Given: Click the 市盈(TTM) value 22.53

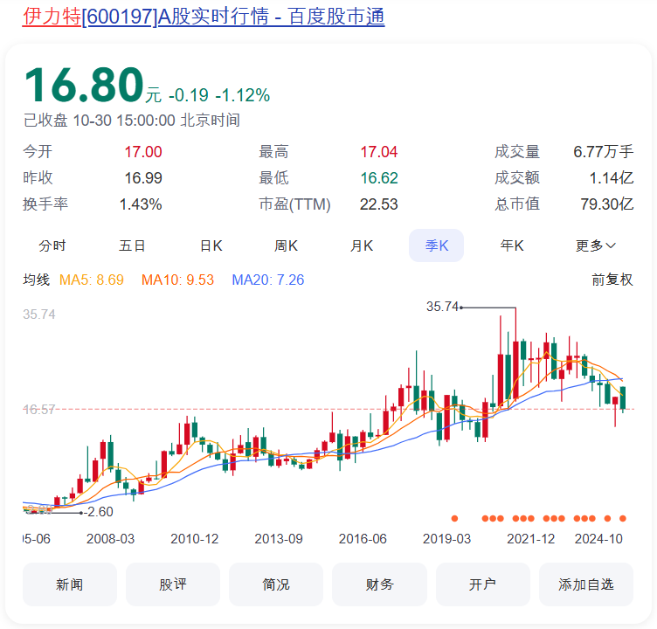Looking at the screenshot, I should pyautogui.click(x=379, y=204).
